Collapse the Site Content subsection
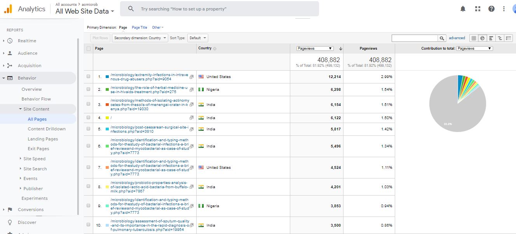 click(x=20, y=109)
